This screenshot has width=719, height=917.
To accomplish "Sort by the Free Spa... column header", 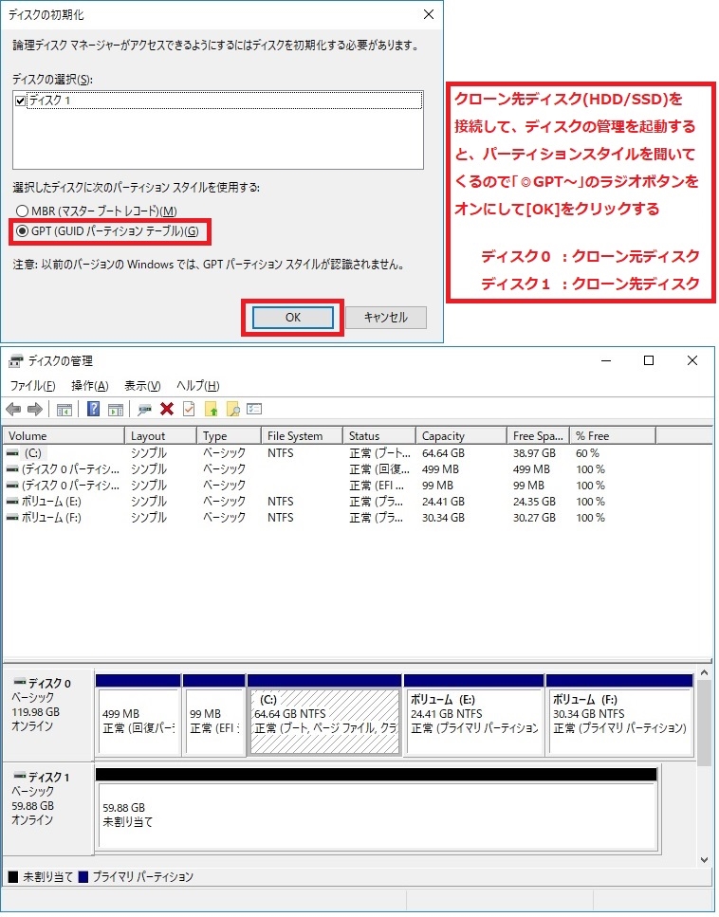I will point(538,435).
